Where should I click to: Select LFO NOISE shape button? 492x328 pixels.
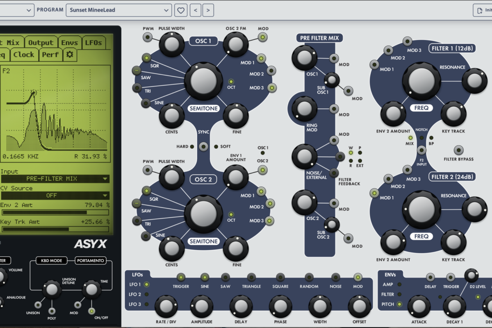336,277
